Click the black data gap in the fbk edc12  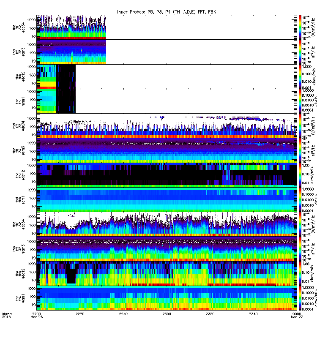(x=71, y=275)
